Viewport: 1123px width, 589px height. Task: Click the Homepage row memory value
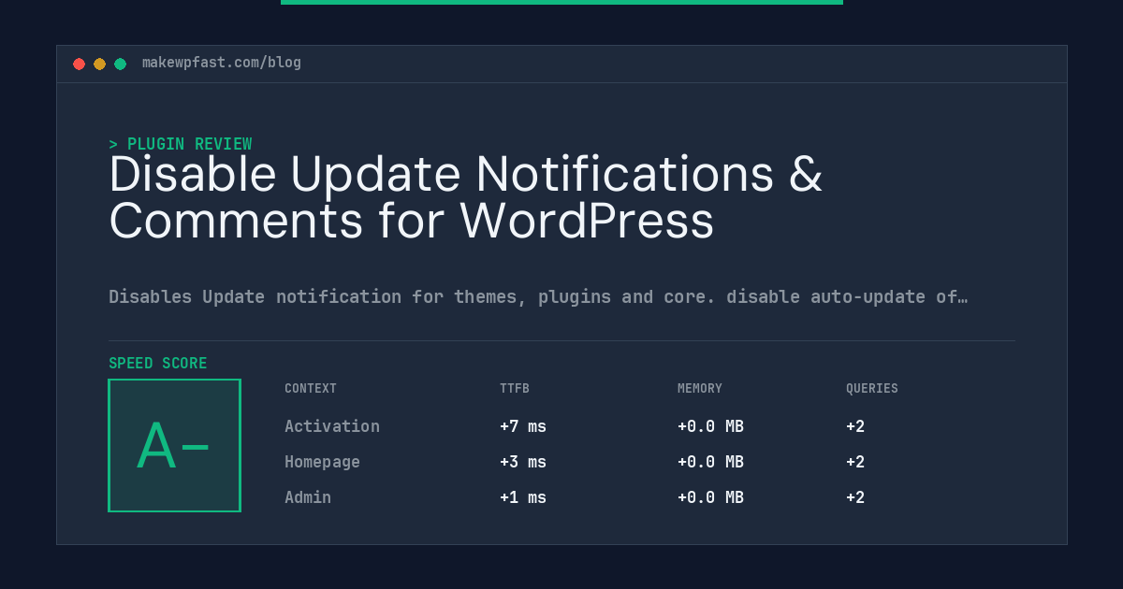point(711,462)
